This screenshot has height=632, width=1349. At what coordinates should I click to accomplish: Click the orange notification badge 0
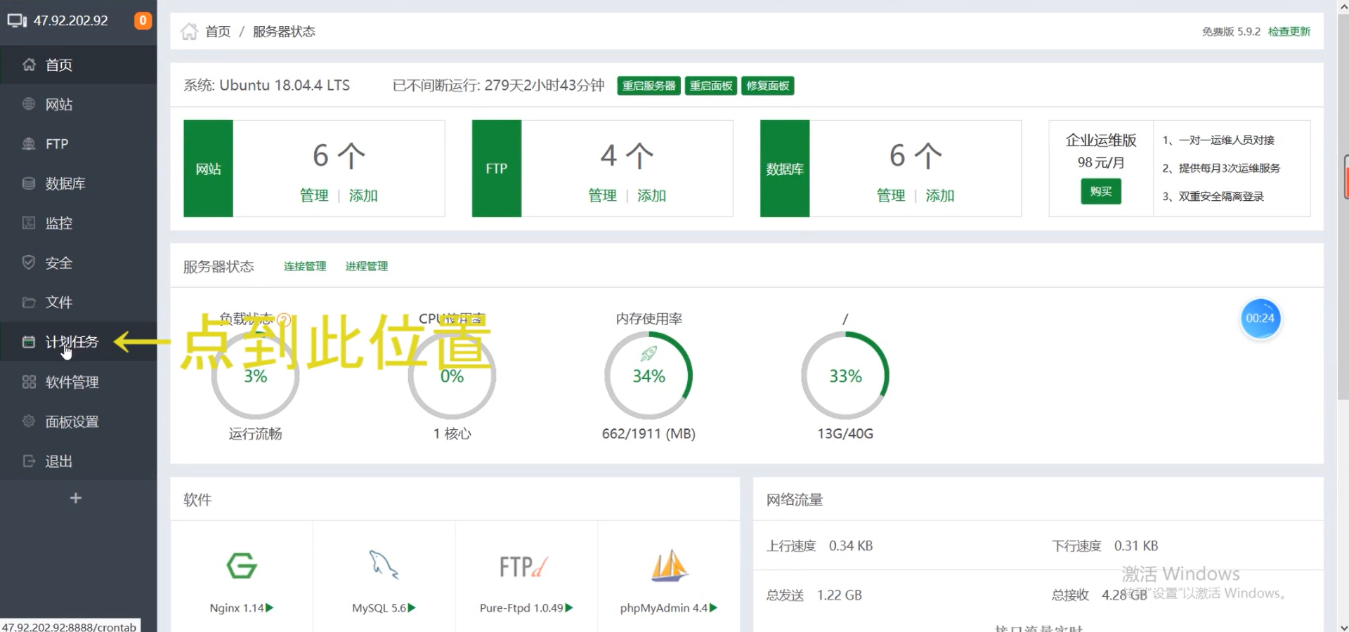point(143,20)
